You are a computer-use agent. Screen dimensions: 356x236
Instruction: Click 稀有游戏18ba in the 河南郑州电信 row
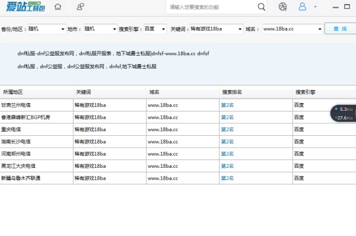90,154
